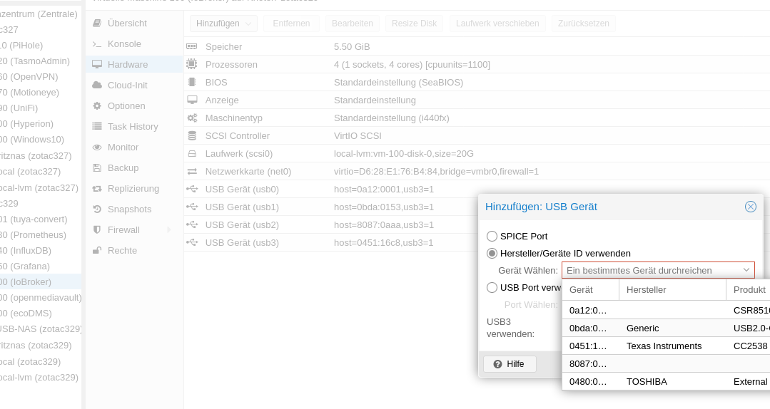Click the Rechte unlock icon
This screenshot has width=770, height=409.
tap(97, 251)
